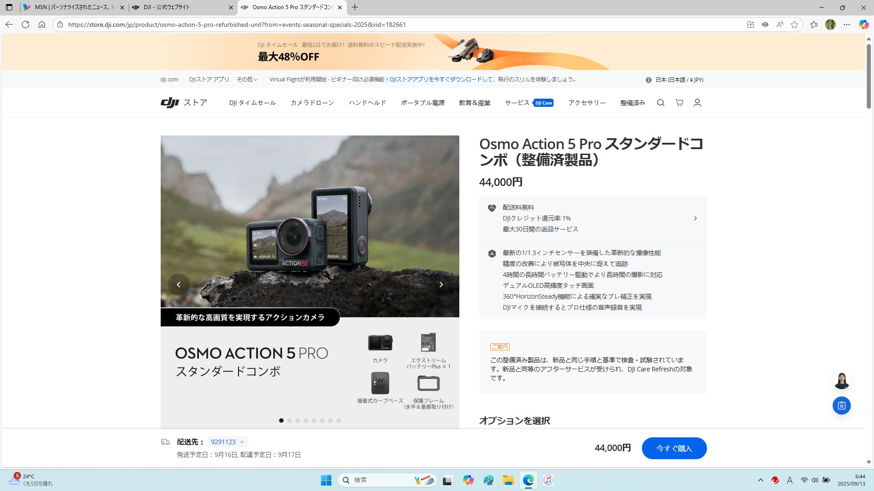Open the split screen icon in address bar

click(x=751, y=25)
